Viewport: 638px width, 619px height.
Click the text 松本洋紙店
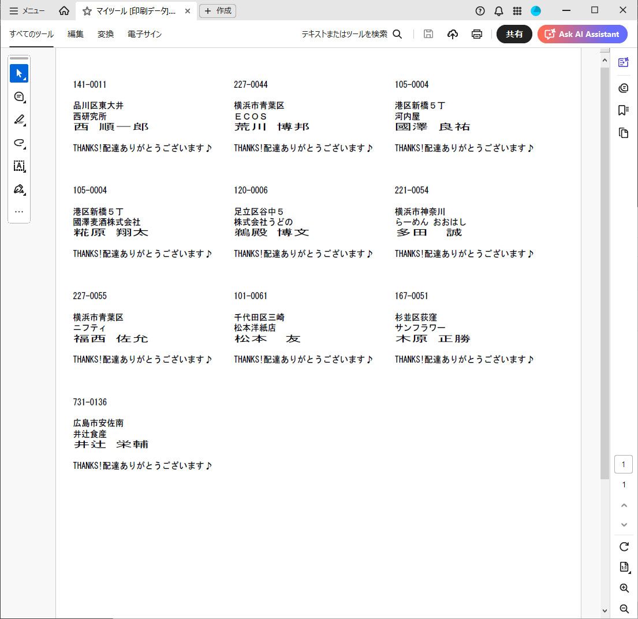tap(255, 327)
